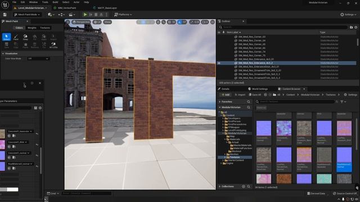Open Content Browser Settings button
This screenshot has height=202, width=360.
[x=350, y=95]
